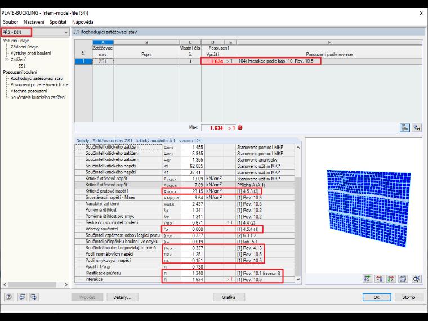Select Součinitele kritického zatížení in the tree

(x=38, y=97)
